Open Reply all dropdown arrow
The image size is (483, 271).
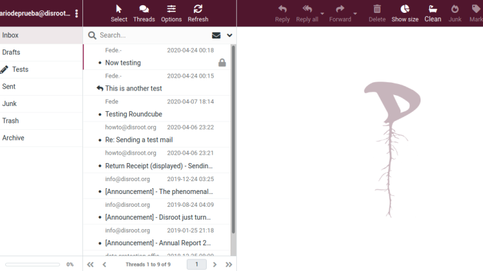(x=322, y=13)
